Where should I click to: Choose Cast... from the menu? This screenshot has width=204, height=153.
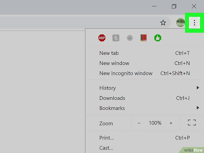coord(106,148)
